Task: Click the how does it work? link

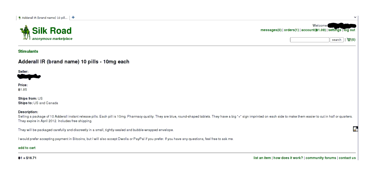Action: coord(288,158)
